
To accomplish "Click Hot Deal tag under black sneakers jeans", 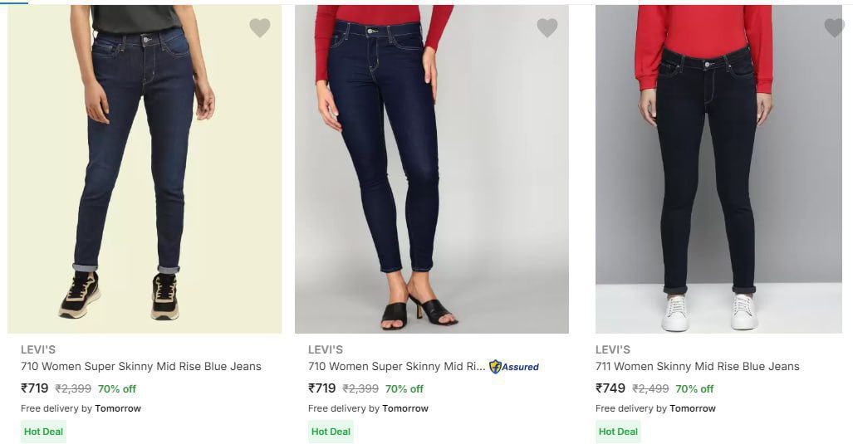I will [x=43, y=432].
